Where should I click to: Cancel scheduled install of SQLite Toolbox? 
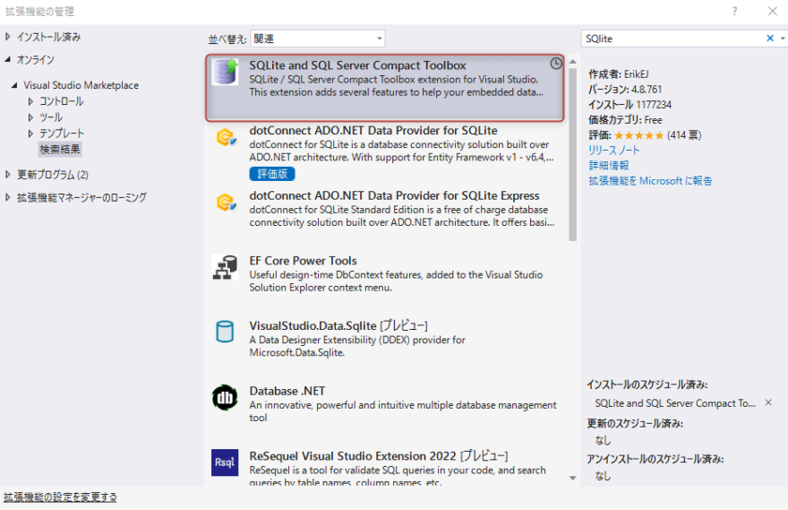pyautogui.click(x=768, y=402)
